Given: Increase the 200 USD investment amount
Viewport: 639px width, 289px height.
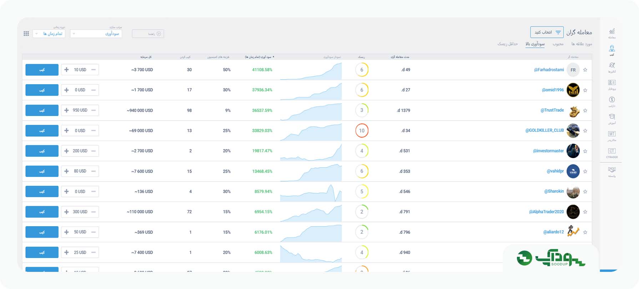Looking at the screenshot, I should coord(66,151).
